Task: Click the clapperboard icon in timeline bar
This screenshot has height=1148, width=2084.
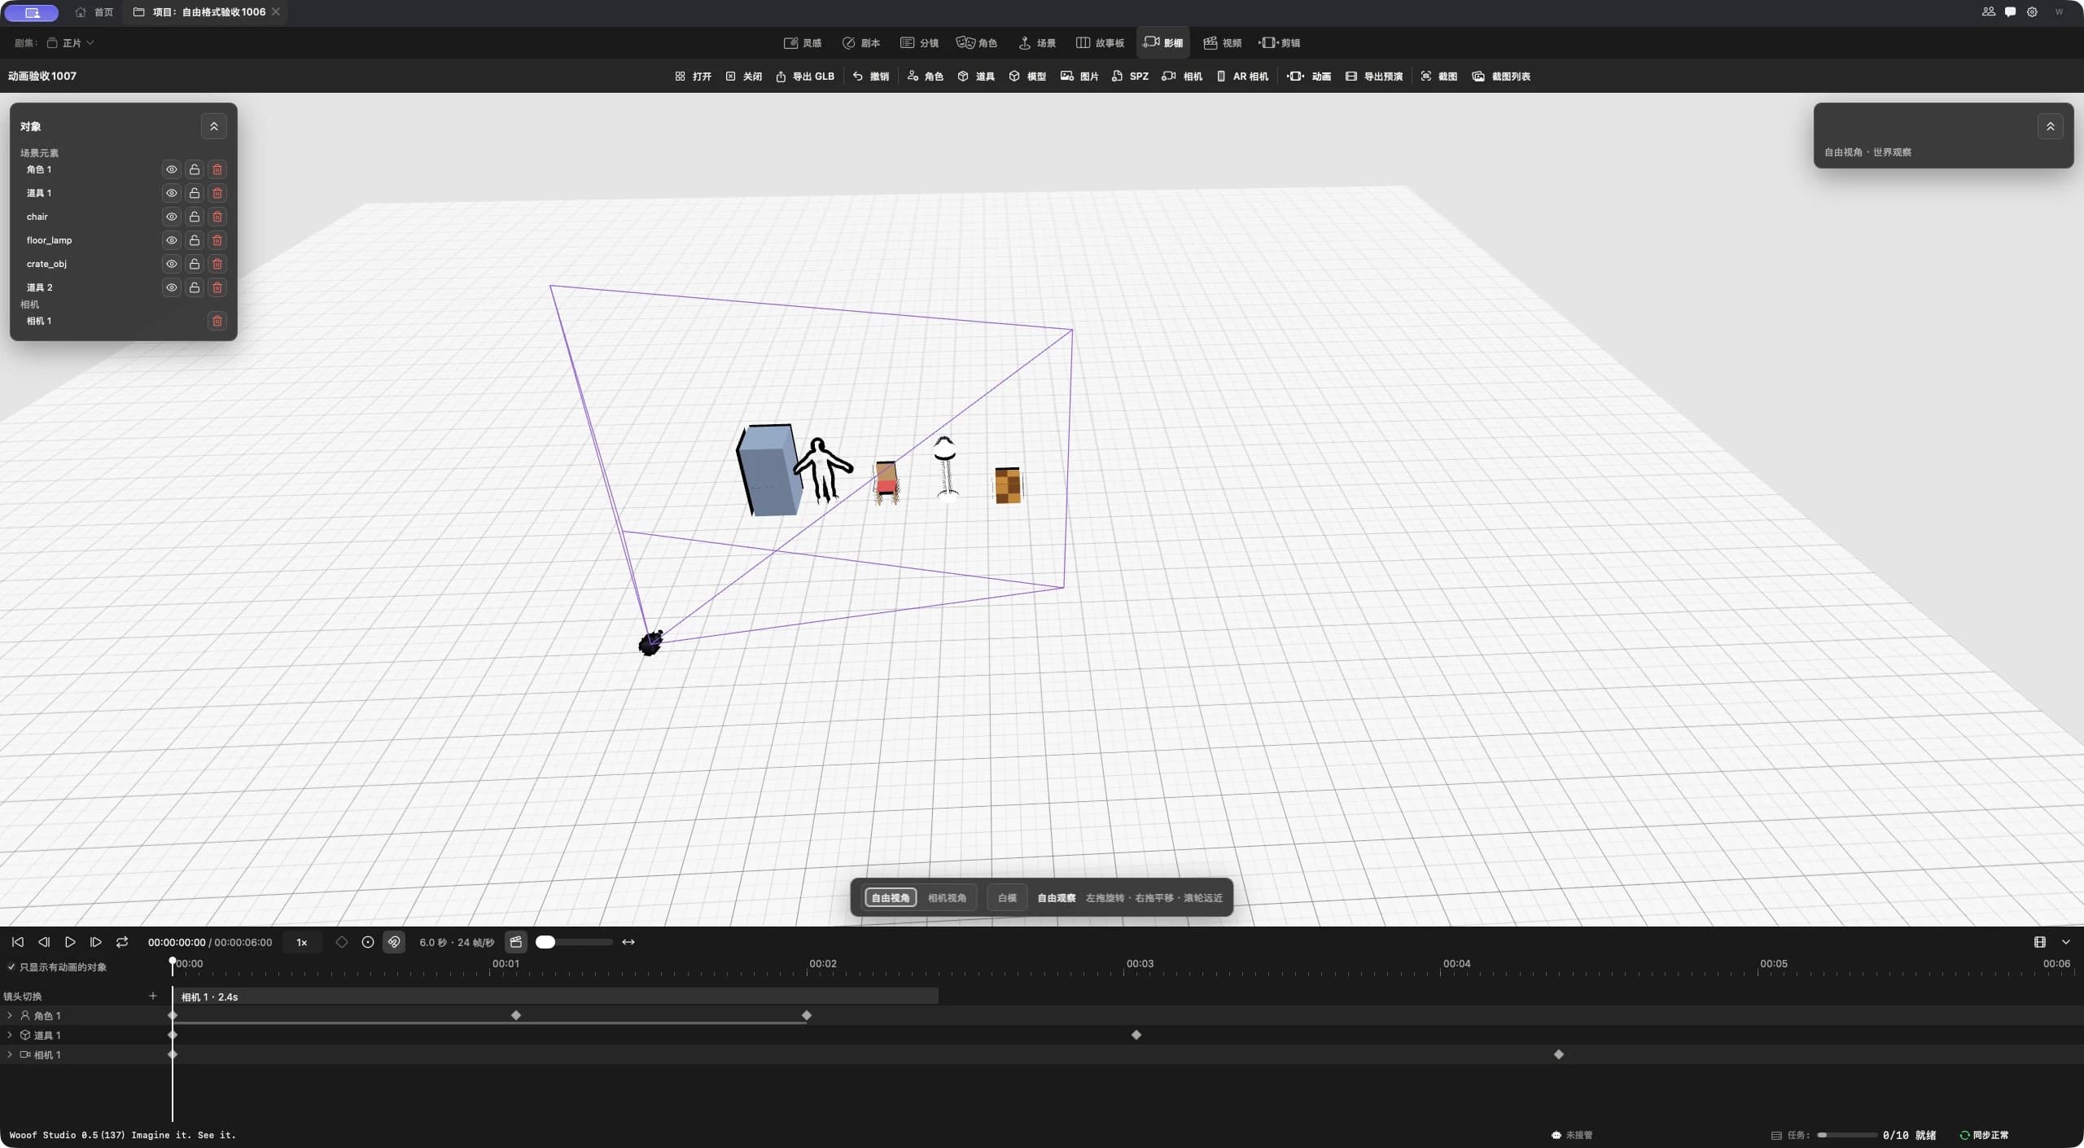Action: pyautogui.click(x=516, y=942)
